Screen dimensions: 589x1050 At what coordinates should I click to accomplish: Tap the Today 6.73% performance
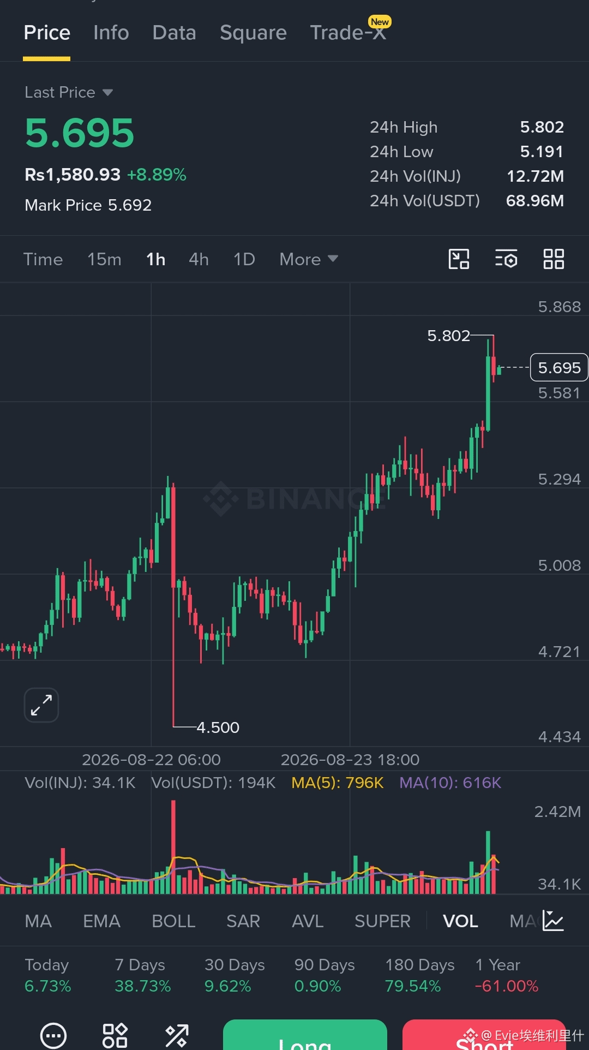(48, 975)
